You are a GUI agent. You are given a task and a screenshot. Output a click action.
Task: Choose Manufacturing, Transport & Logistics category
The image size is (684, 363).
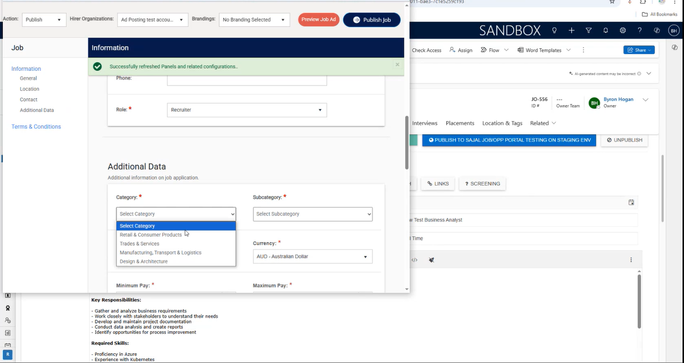coord(176,253)
